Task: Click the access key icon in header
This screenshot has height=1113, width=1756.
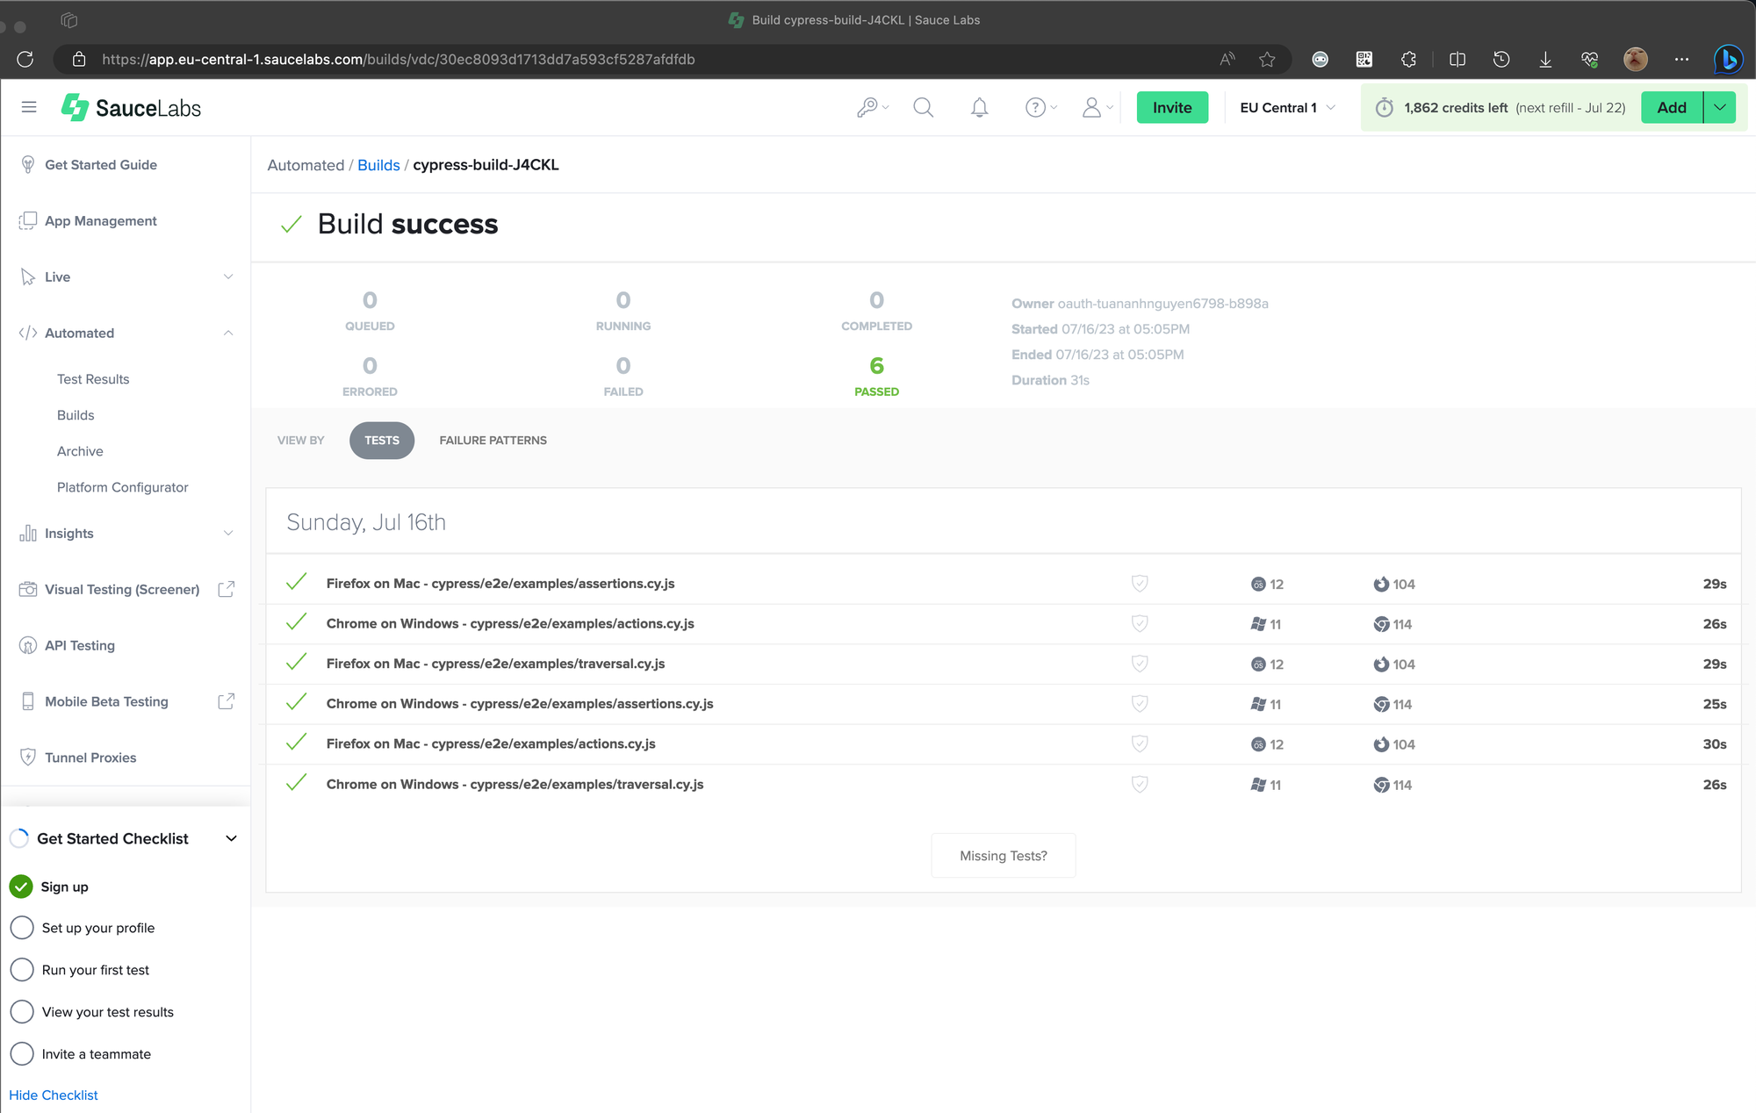Action: [867, 108]
